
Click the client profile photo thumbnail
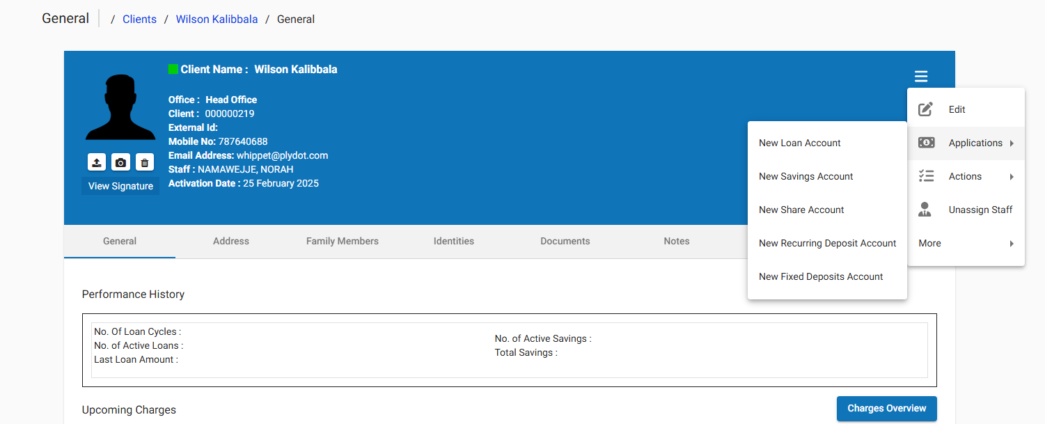[120, 104]
